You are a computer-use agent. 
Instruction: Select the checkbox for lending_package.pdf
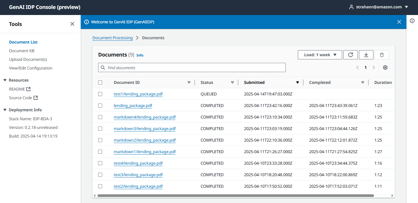(100, 106)
